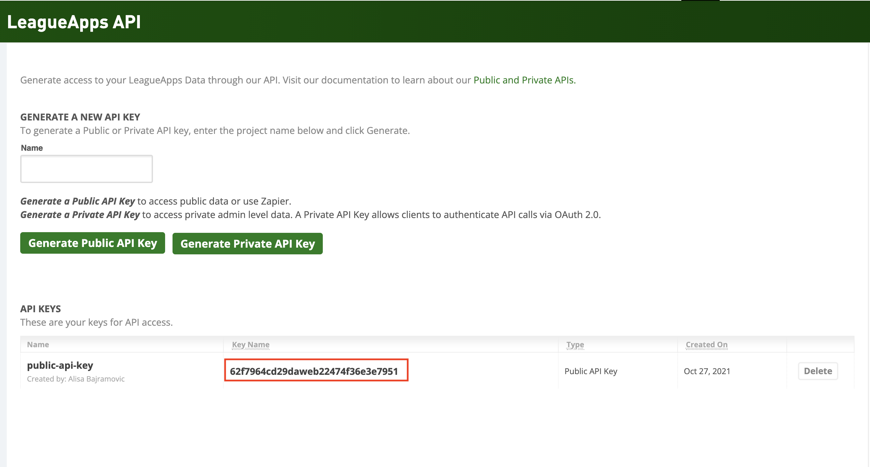Sort by the Created On column header
This screenshot has width=870, height=467.
click(x=707, y=345)
